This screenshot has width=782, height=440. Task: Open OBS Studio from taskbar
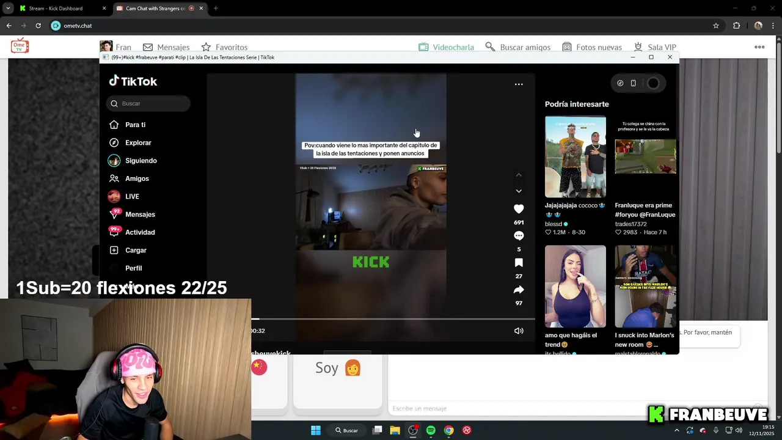[x=413, y=430]
